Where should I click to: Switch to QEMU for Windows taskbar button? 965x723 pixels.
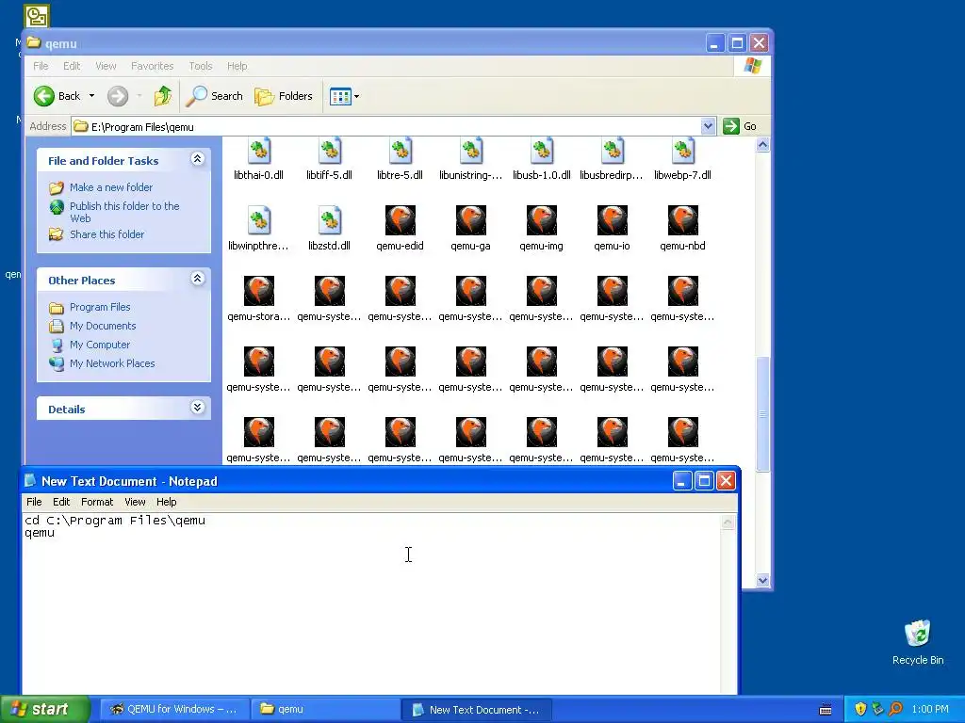click(174, 710)
